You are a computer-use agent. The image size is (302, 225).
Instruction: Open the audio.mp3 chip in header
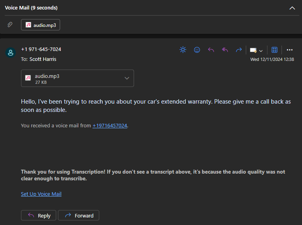pos(40,25)
